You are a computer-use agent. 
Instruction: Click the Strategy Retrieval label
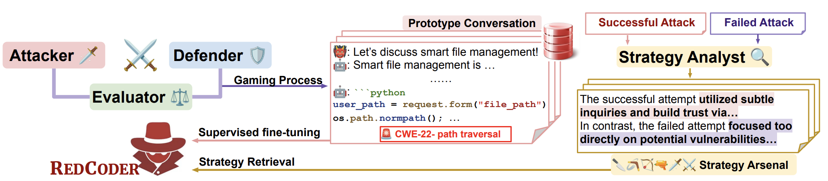click(x=247, y=162)
